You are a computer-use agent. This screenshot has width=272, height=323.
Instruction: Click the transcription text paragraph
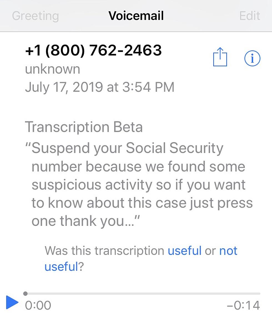(x=139, y=184)
